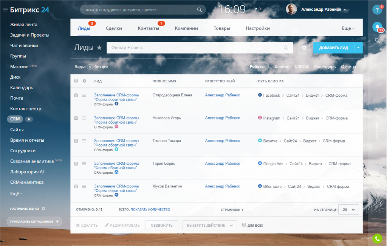The height and width of the screenshot is (246, 387).
Task: Open the lead link in the Тирин Борис row
Action: [116, 166]
